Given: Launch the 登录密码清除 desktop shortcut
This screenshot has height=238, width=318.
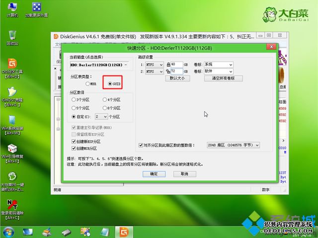Looking at the screenshot, I should pyautogui.click(x=12, y=210).
